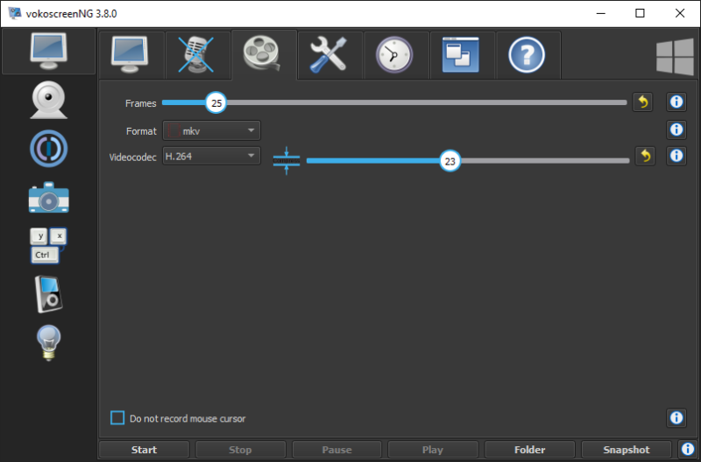The height and width of the screenshot is (462, 701).
Task: Open the Magnifier halo section
Action: point(49,149)
